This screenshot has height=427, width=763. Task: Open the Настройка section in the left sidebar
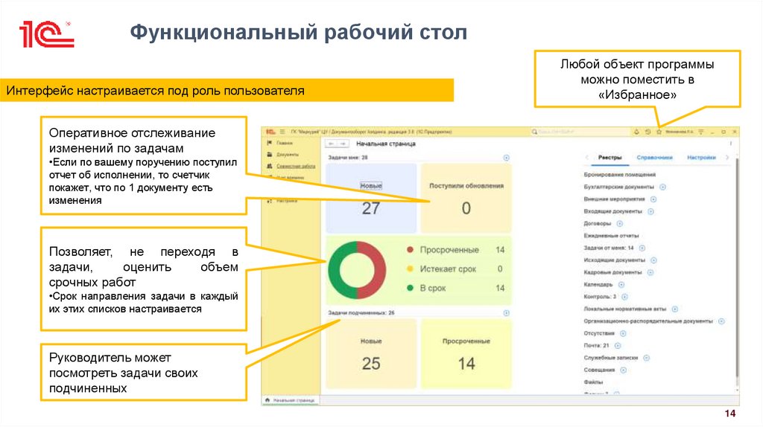(282, 201)
